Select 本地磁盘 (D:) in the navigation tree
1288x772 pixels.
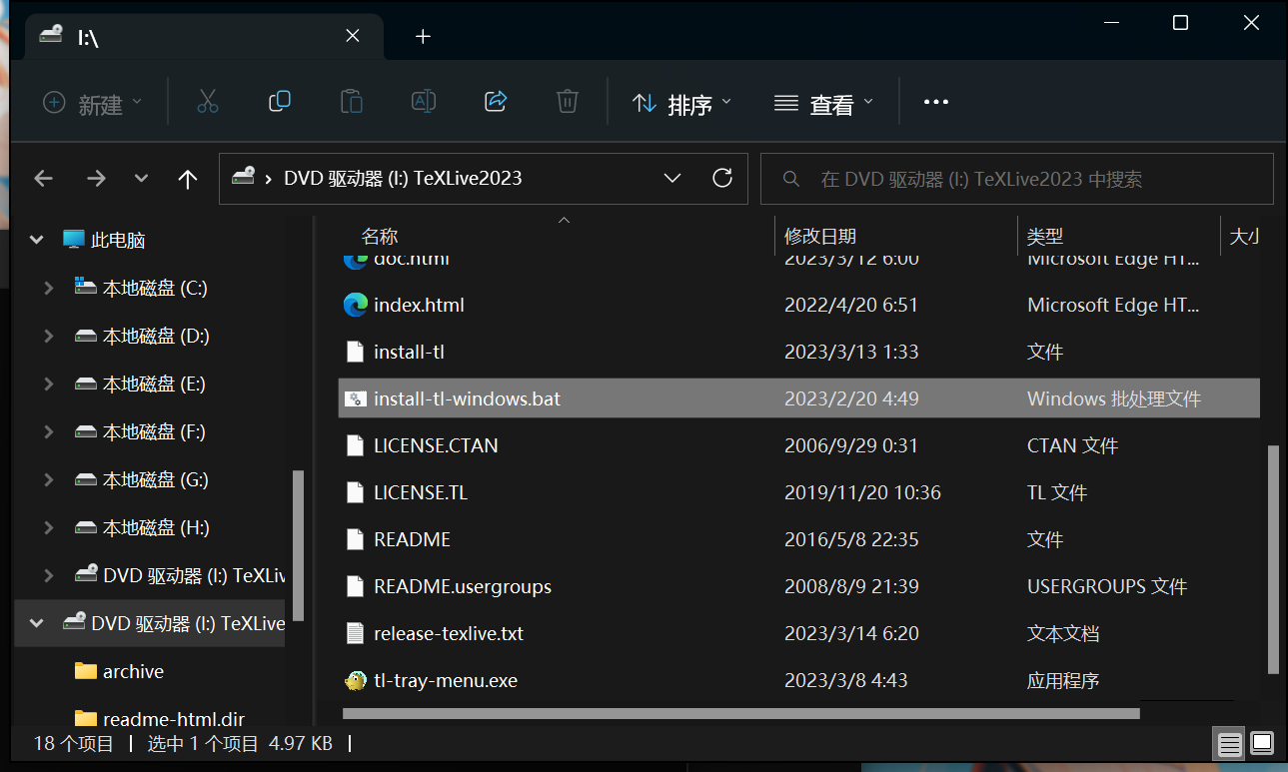[156, 336]
